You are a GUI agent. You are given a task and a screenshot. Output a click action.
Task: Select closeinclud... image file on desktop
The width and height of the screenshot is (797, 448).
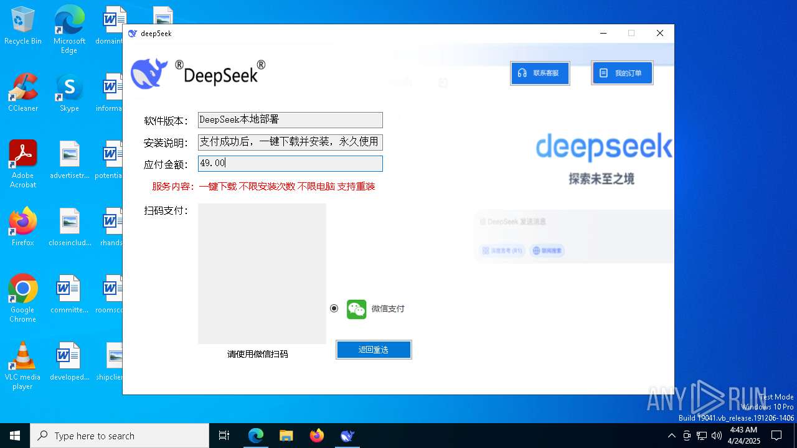[x=69, y=228]
